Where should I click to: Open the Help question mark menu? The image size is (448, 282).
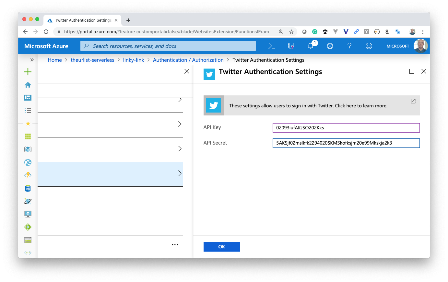pos(349,46)
